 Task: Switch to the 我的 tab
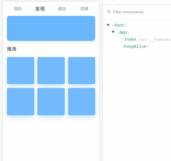18,9
